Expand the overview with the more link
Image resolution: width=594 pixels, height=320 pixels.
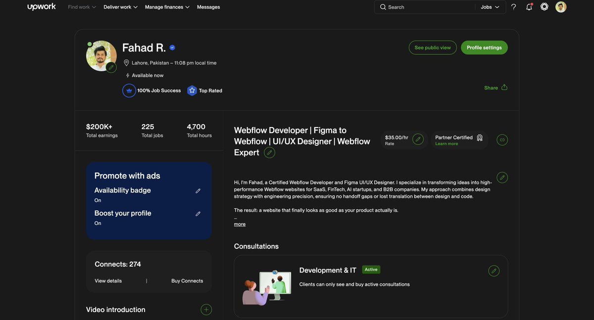point(240,224)
